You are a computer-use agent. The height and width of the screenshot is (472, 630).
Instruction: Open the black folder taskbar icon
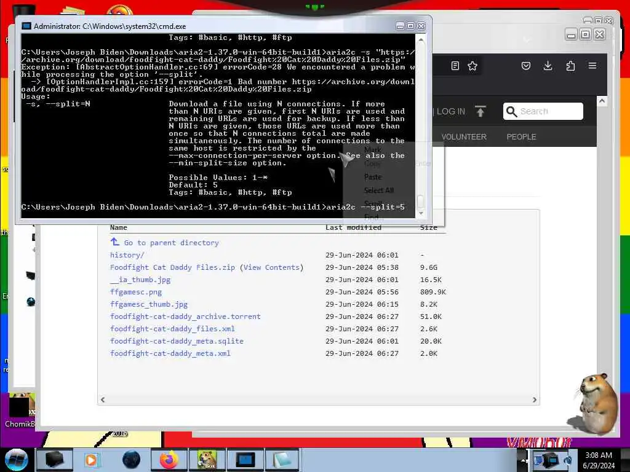(54, 460)
